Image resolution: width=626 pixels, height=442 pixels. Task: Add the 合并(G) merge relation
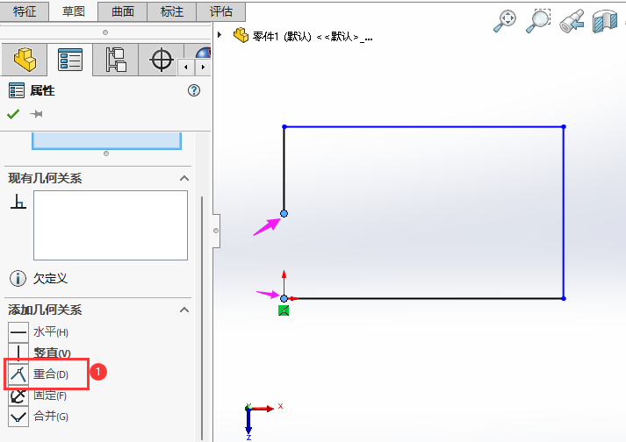(x=39, y=417)
